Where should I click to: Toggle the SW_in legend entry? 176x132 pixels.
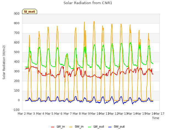coord(76,127)
